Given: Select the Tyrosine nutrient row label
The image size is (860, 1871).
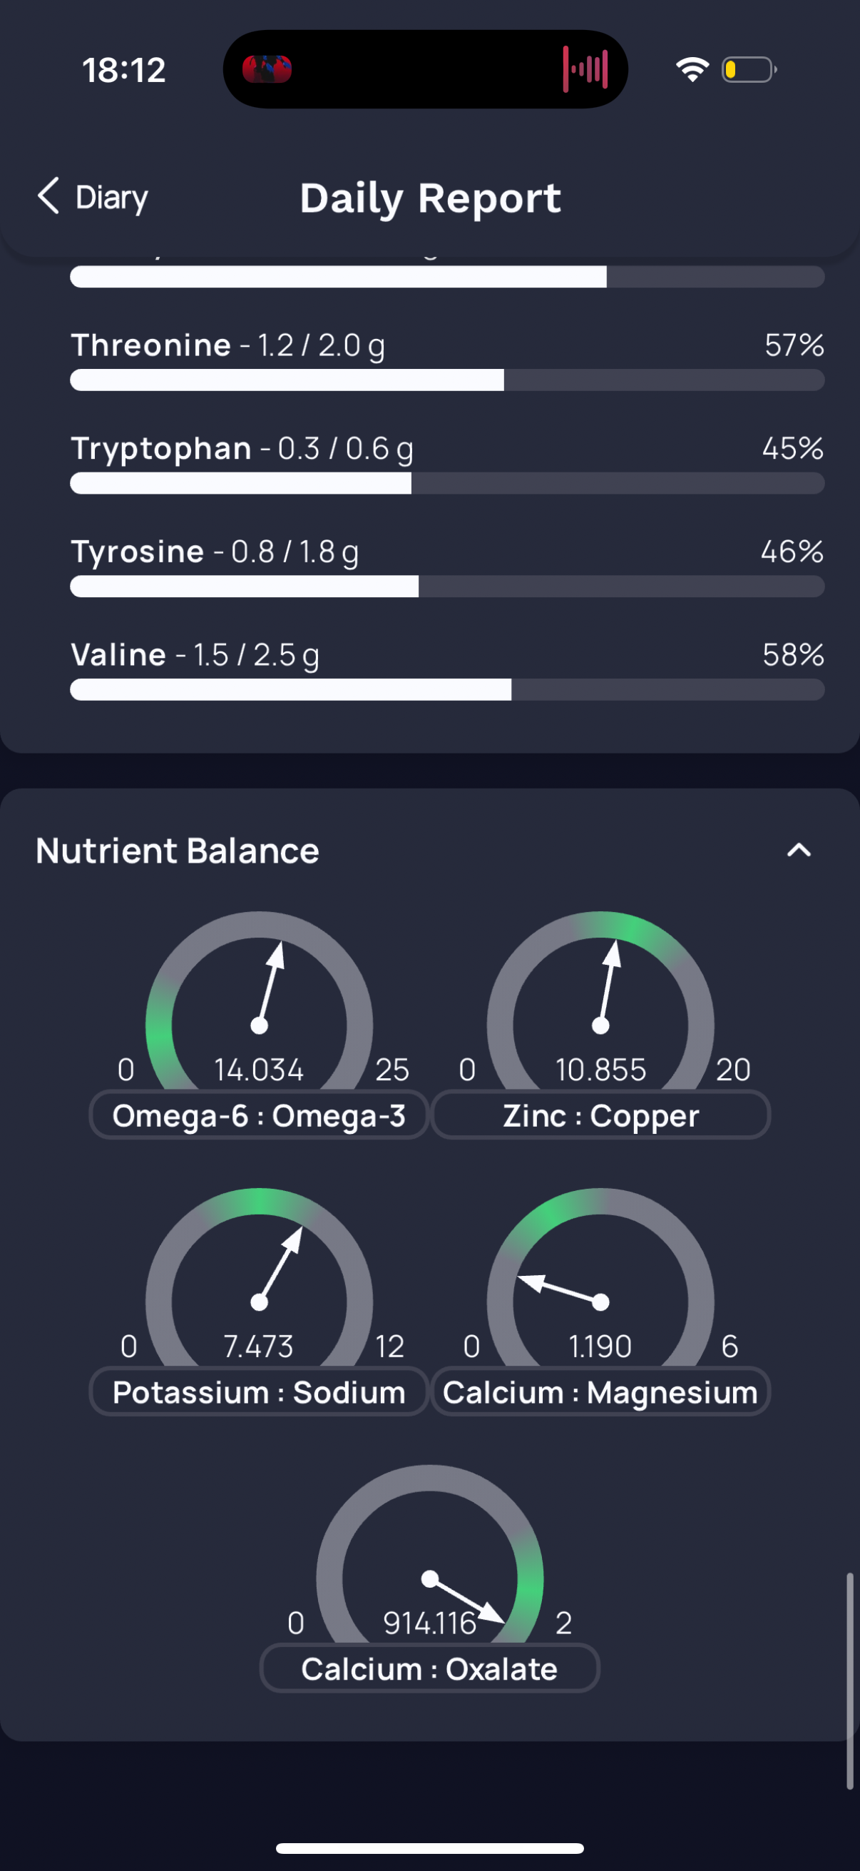Looking at the screenshot, I should coord(215,552).
